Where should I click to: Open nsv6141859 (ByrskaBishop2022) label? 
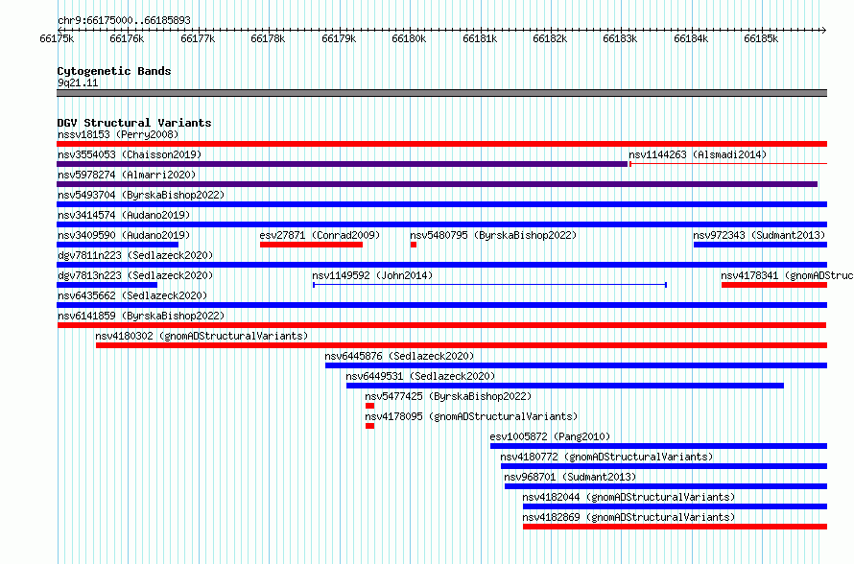(141, 316)
